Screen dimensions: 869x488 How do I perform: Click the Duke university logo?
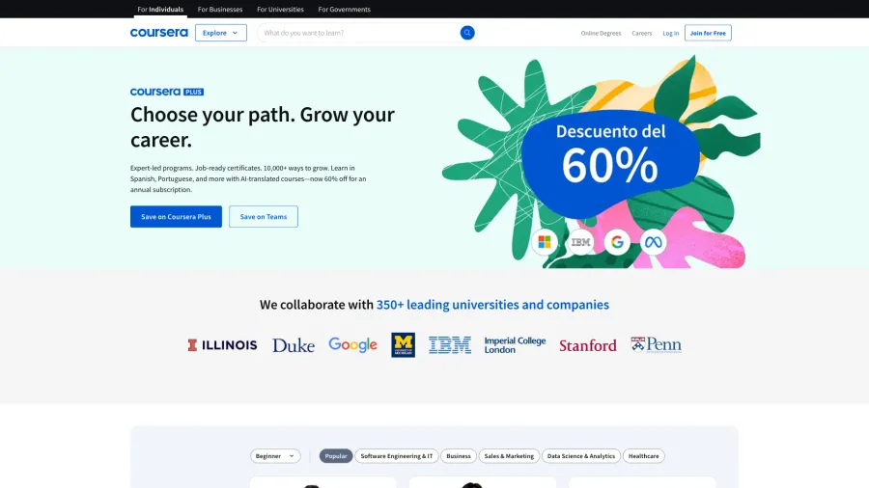(294, 345)
